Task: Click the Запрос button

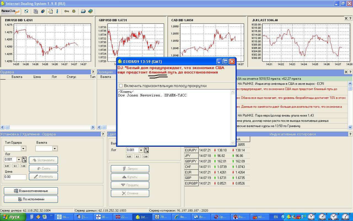Action: [130, 169]
